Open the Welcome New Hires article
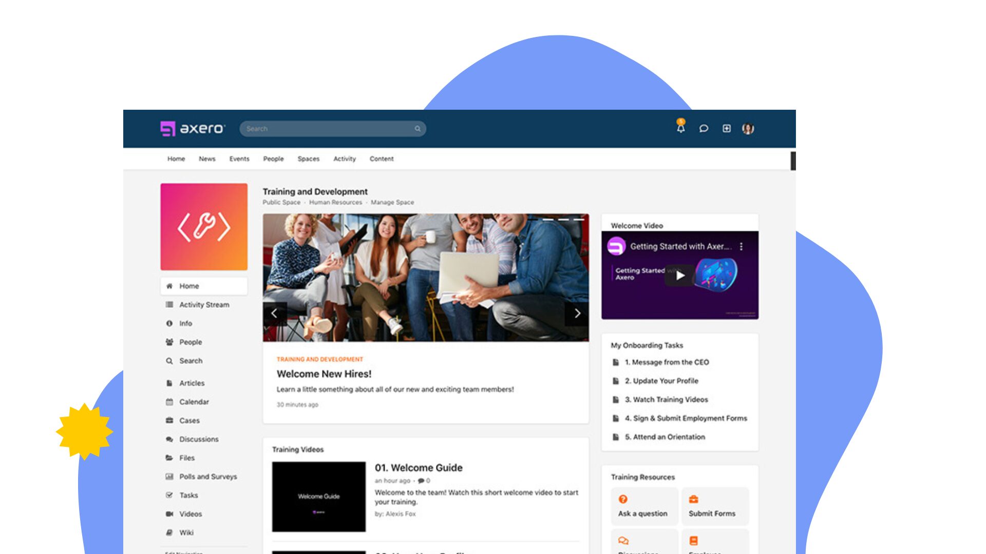The height and width of the screenshot is (554, 986). pyautogui.click(x=324, y=374)
